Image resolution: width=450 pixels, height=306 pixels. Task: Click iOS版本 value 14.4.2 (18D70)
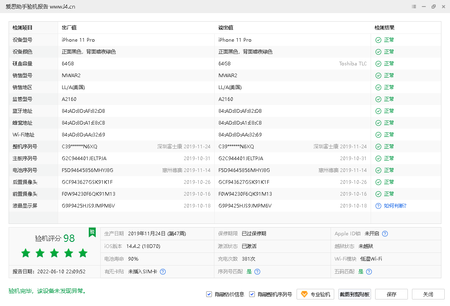(x=143, y=246)
